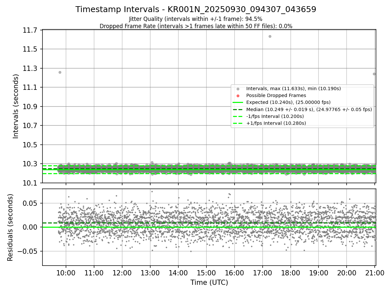
Task: Click the 17:00 x-axis tick label
Action: (263, 272)
